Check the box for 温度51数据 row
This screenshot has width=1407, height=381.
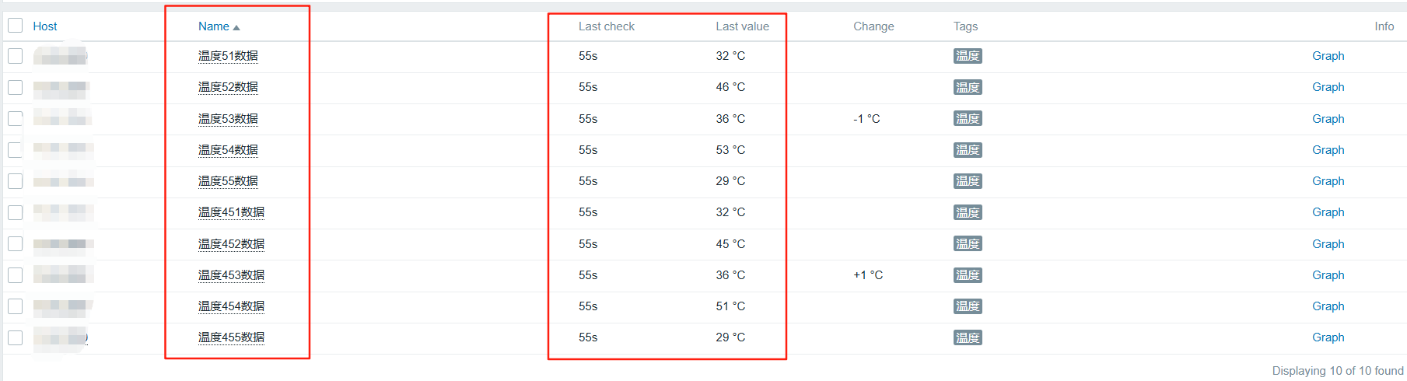(x=16, y=56)
